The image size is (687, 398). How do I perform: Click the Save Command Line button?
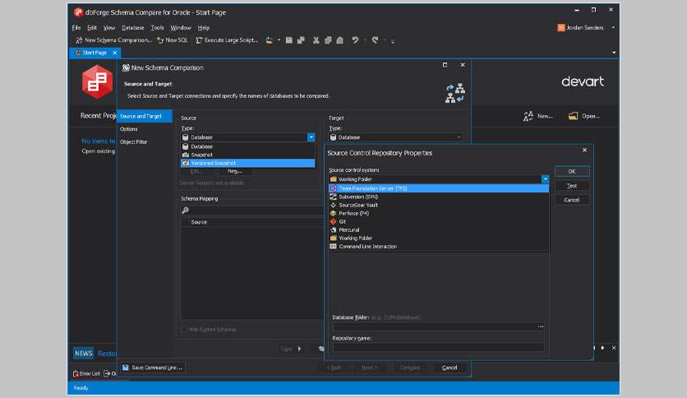pos(153,368)
